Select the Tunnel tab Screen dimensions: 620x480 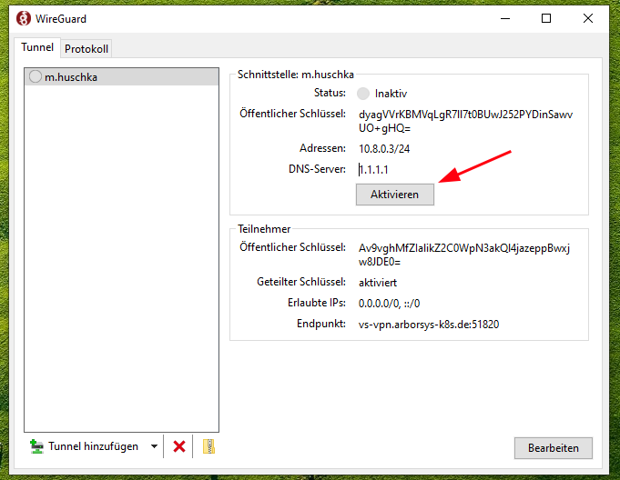tap(37, 47)
